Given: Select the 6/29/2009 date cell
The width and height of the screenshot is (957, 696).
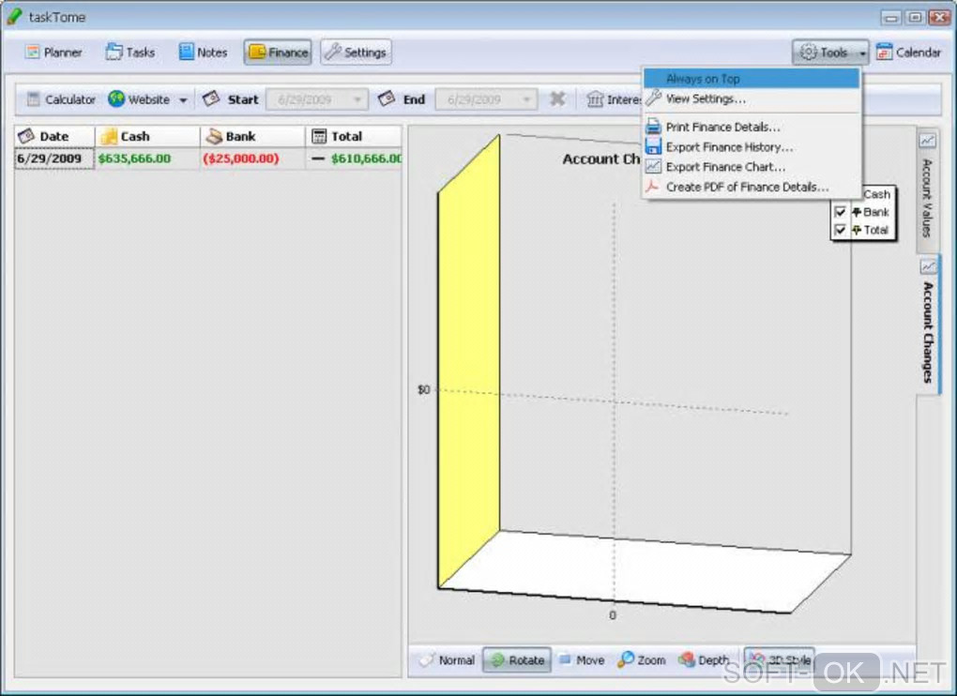Looking at the screenshot, I should [54, 159].
